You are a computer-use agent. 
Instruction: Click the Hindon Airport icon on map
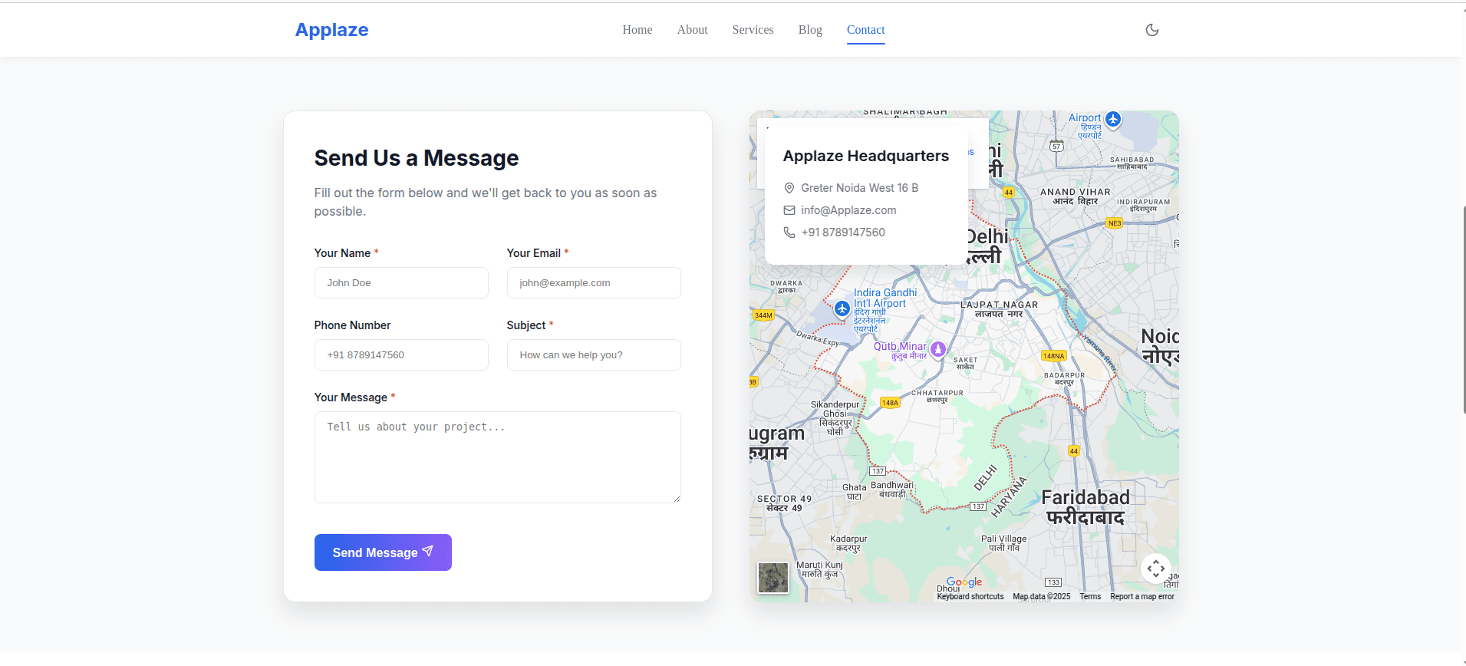(x=1113, y=120)
